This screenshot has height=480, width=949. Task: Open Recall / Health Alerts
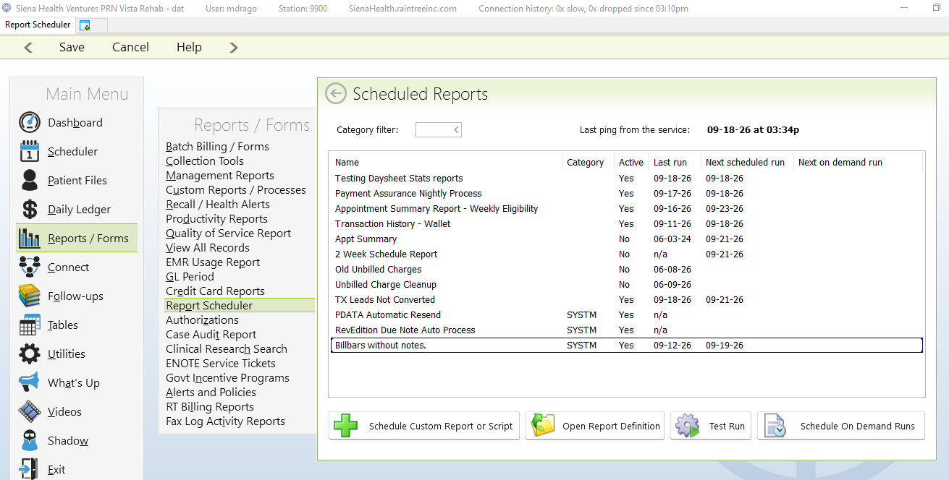tap(218, 204)
